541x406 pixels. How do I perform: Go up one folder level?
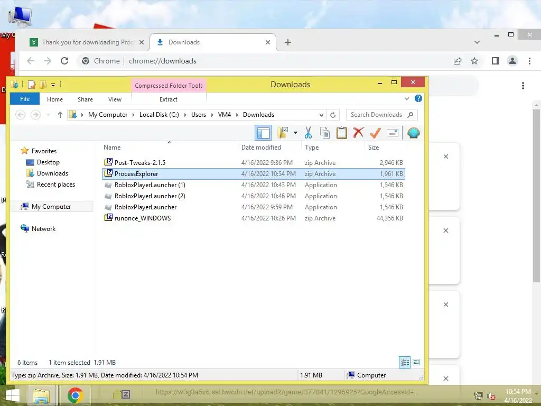[60, 115]
